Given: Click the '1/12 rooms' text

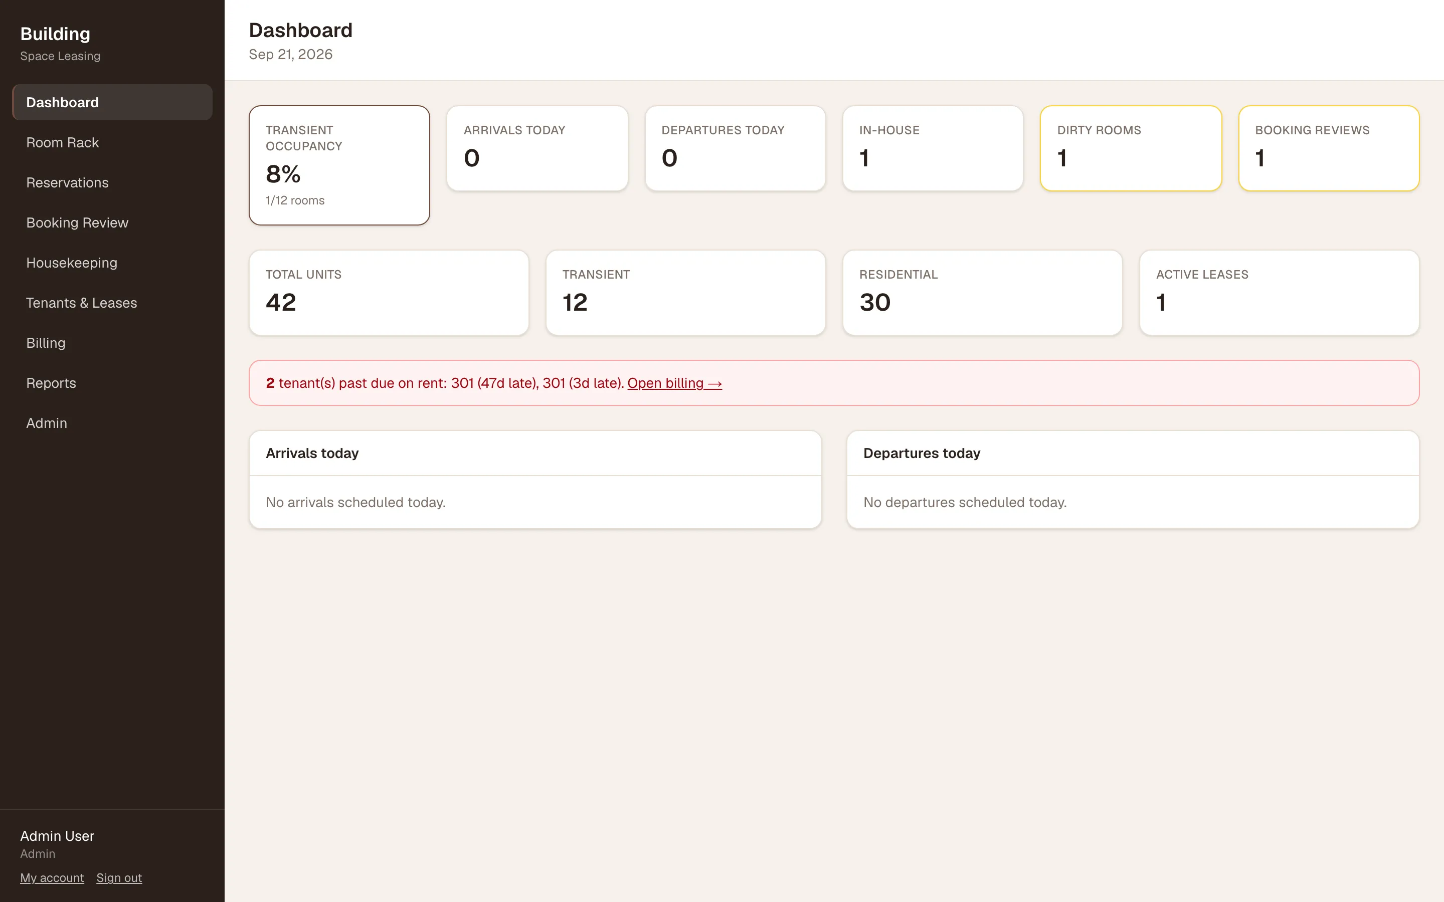Looking at the screenshot, I should [295, 200].
